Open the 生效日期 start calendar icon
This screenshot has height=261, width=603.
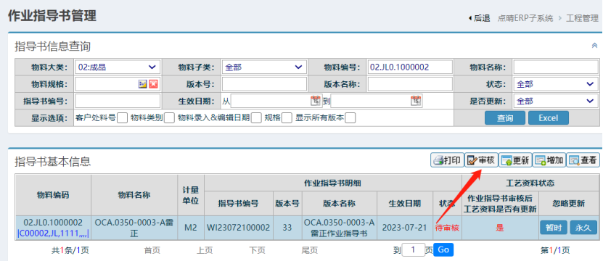click(315, 101)
